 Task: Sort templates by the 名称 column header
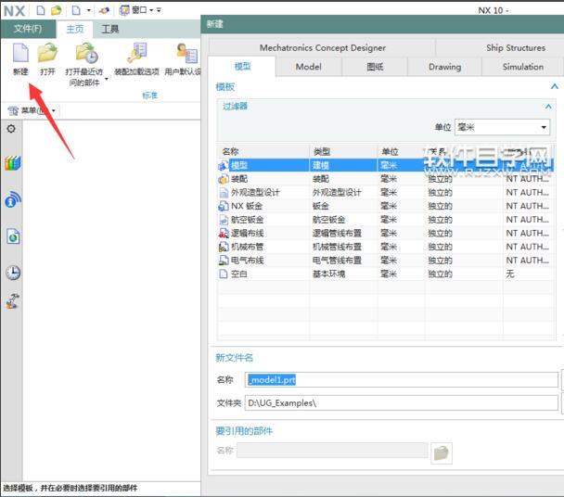[263, 151]
